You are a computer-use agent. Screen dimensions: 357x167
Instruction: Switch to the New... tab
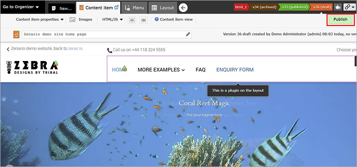point(61,9)
